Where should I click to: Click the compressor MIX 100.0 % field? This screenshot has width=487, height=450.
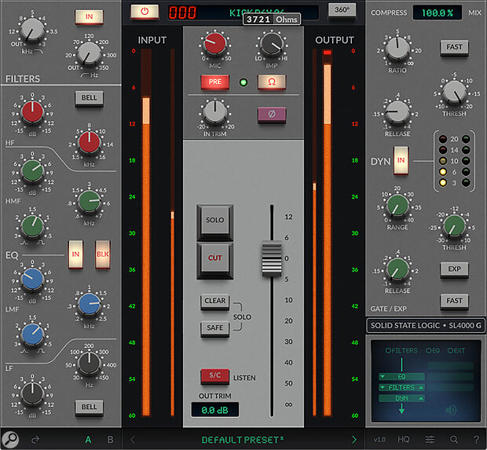click(x=438, y=13)
